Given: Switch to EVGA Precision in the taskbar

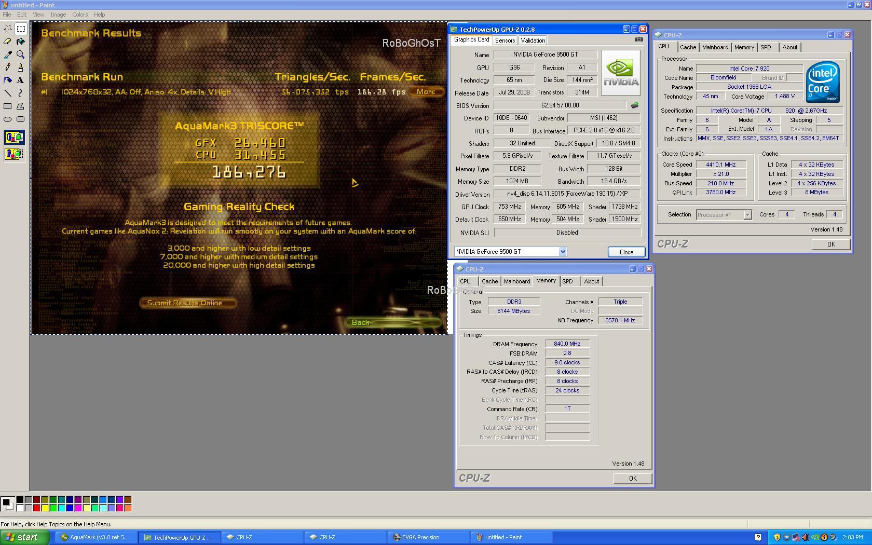Looking at the screenshot, I should (x=429, y=537).
